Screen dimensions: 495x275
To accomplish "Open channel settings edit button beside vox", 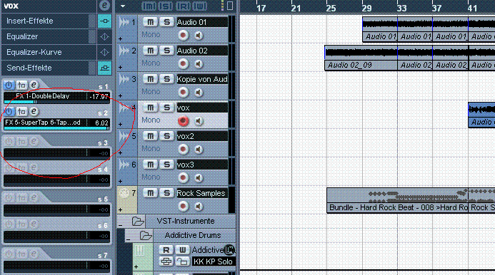I will tap(104, 6).
